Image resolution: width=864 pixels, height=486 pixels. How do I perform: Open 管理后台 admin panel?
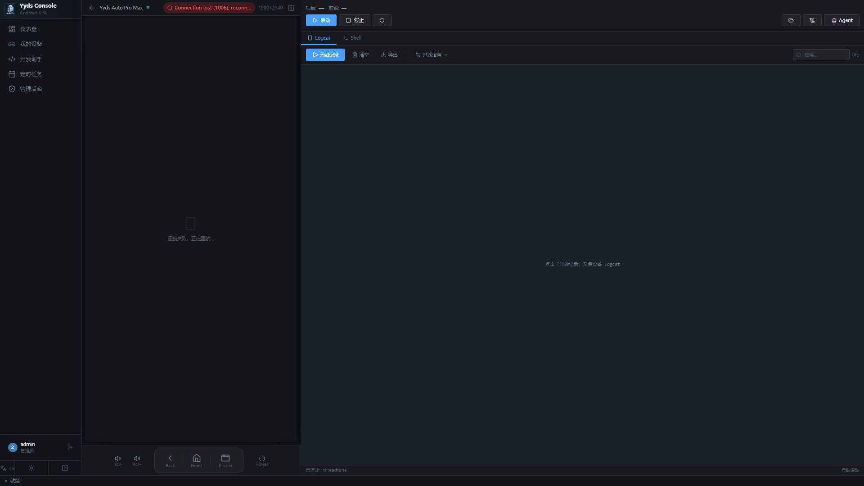click(x=40, y=89)
